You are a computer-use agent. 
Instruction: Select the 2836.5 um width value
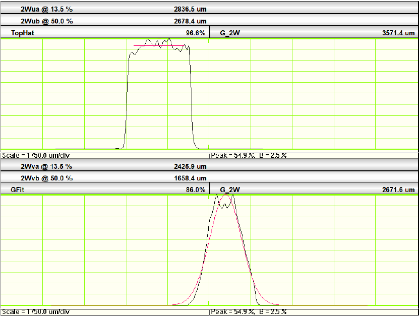pyautogui.click(x=190, y=9)
